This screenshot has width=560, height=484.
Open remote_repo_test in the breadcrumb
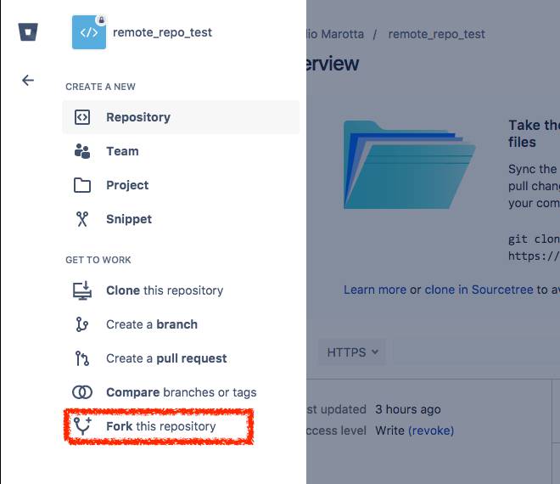coord(436,34)
